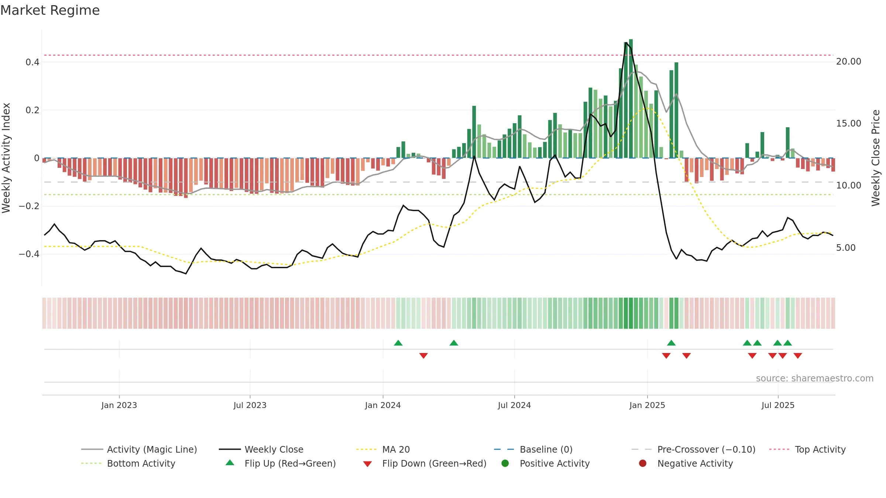Click the 15.00 price axis tick label

(849, 123)
